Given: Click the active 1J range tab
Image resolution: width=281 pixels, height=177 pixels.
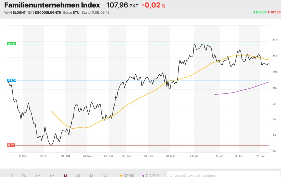Looking at the screenshot, I should point(65,176).
